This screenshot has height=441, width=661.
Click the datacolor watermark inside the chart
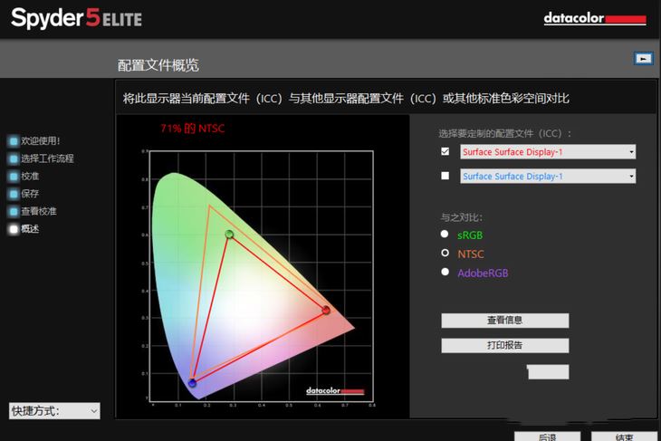[x=335, y=391]
